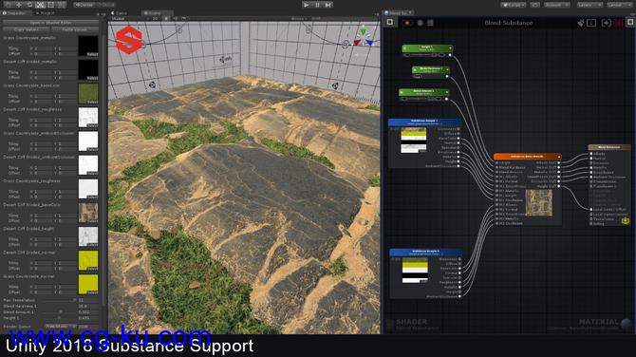Click the Blend Substance master output node header
The image size is (636, 357).
(609, 148)
